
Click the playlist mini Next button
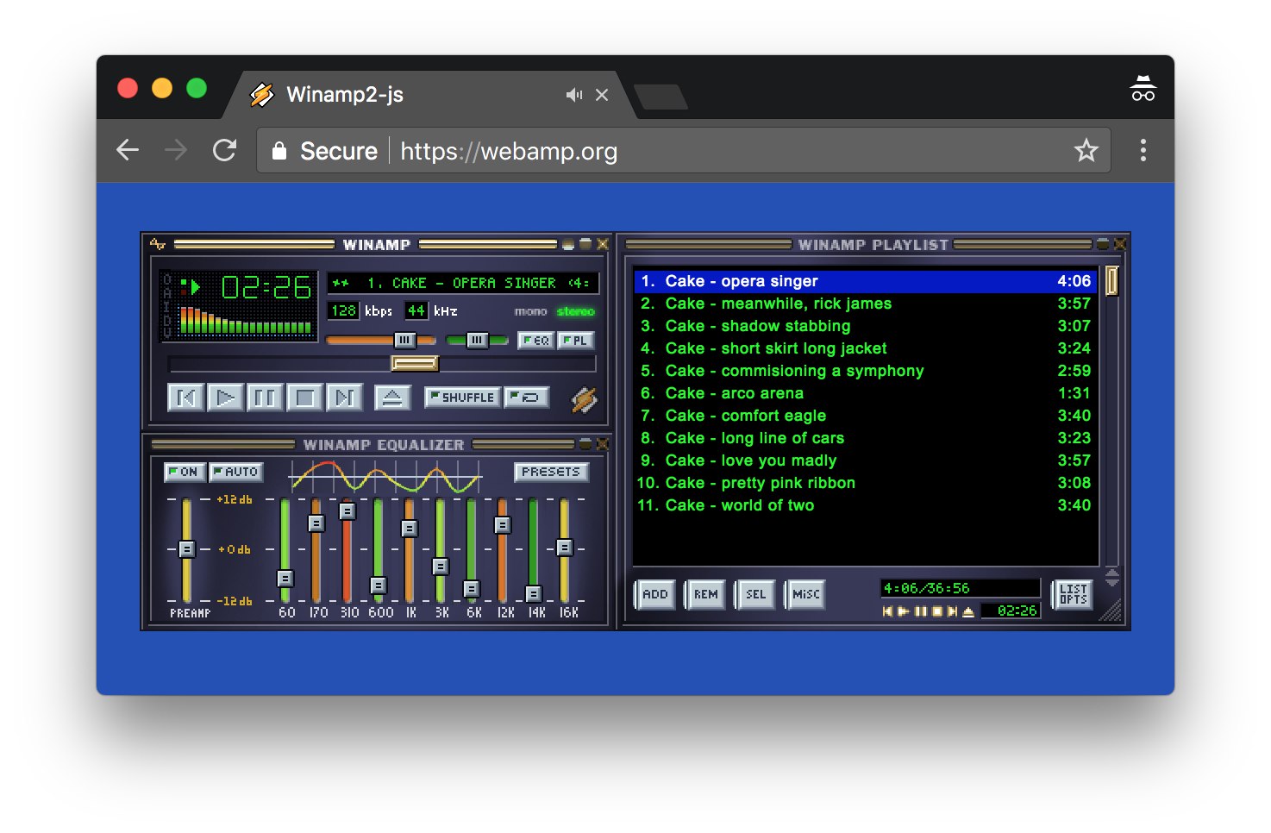coord(952,611)
